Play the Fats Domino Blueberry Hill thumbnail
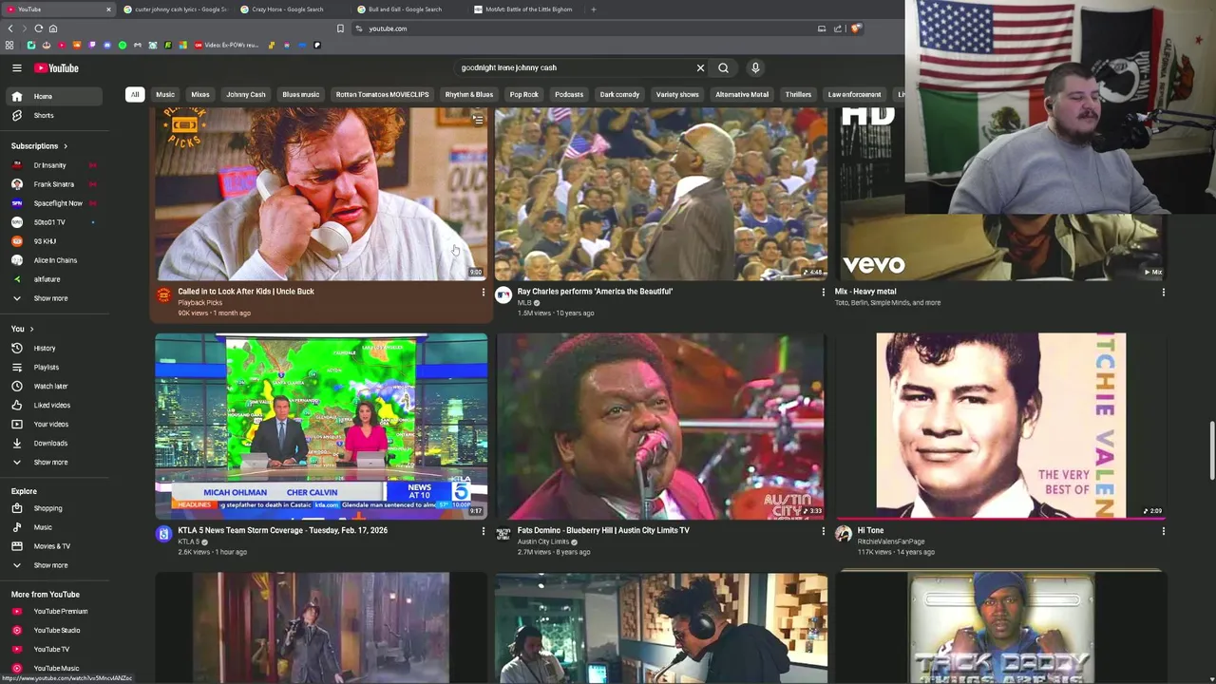1216x684 pixels. [661, 426]
